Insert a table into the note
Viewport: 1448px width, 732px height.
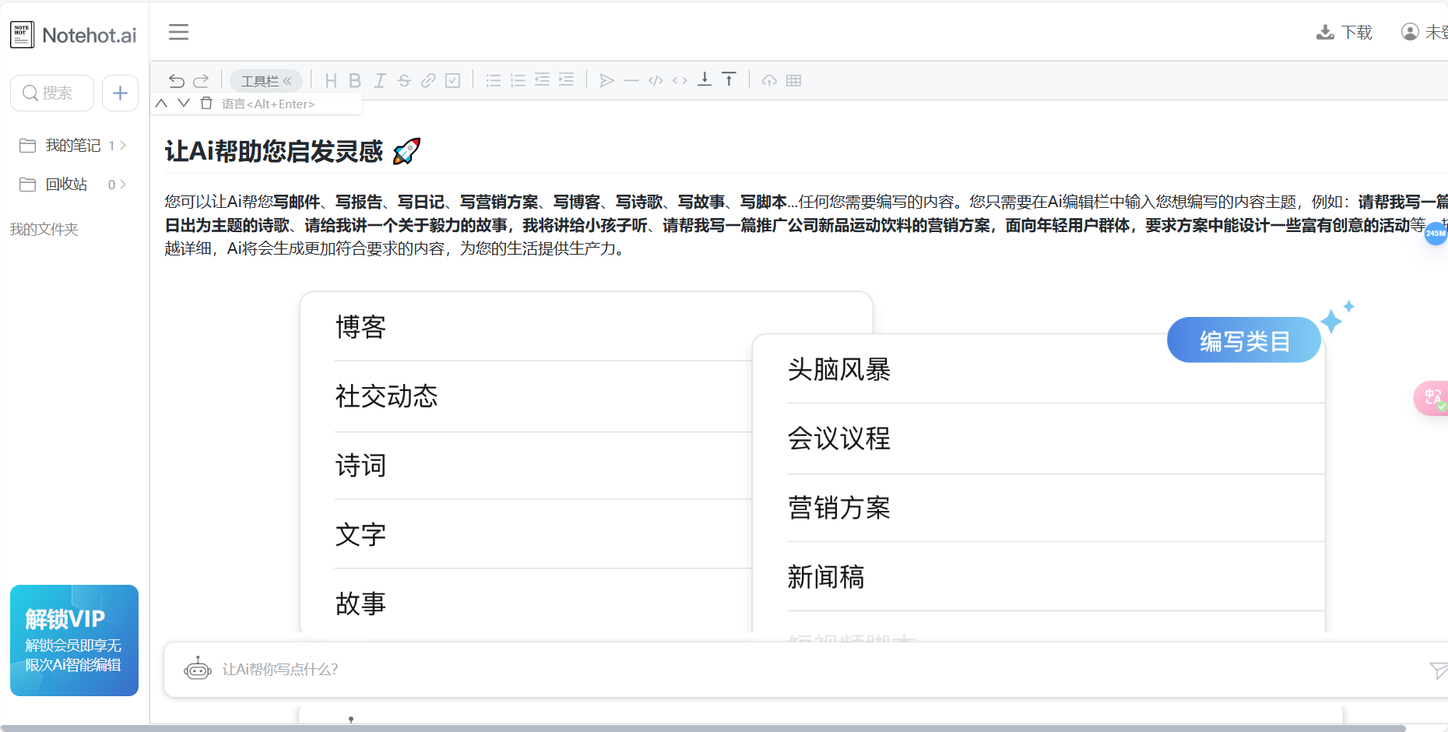point(793,80)
